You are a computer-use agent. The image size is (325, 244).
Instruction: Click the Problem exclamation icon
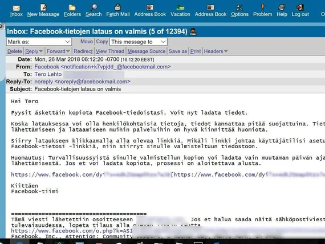(262, 7)
